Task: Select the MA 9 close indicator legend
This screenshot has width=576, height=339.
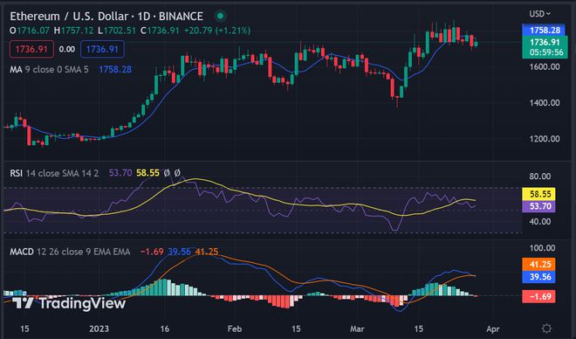Action: click(49, 70)
